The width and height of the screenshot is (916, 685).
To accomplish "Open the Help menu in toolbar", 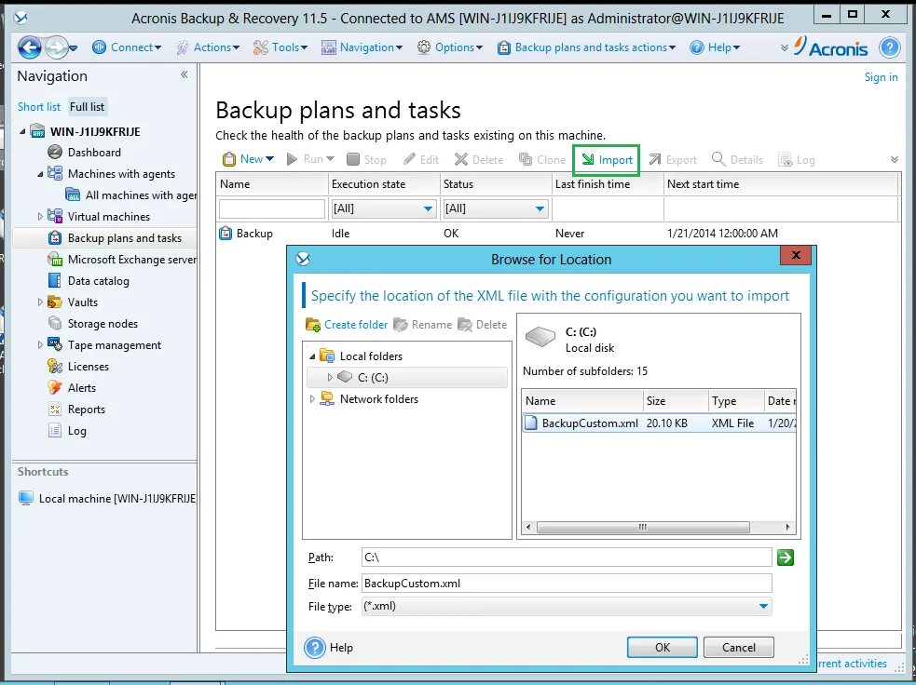I will [715, 47].
